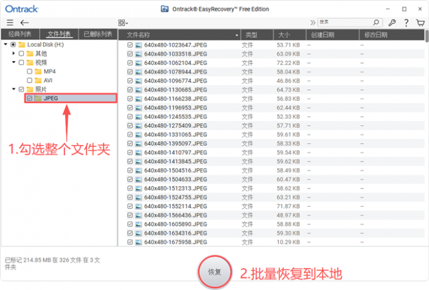429x290 pixels.
Task: Click image icon of 640x480-1196953.JPEG
Action: (139, 108)
